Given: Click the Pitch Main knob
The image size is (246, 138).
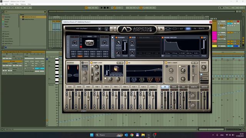Looking at the screenshot, I should (132, 43).
